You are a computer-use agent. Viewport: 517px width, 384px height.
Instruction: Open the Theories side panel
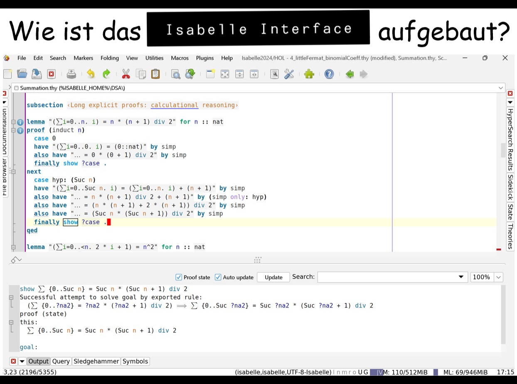click(510, 236)
